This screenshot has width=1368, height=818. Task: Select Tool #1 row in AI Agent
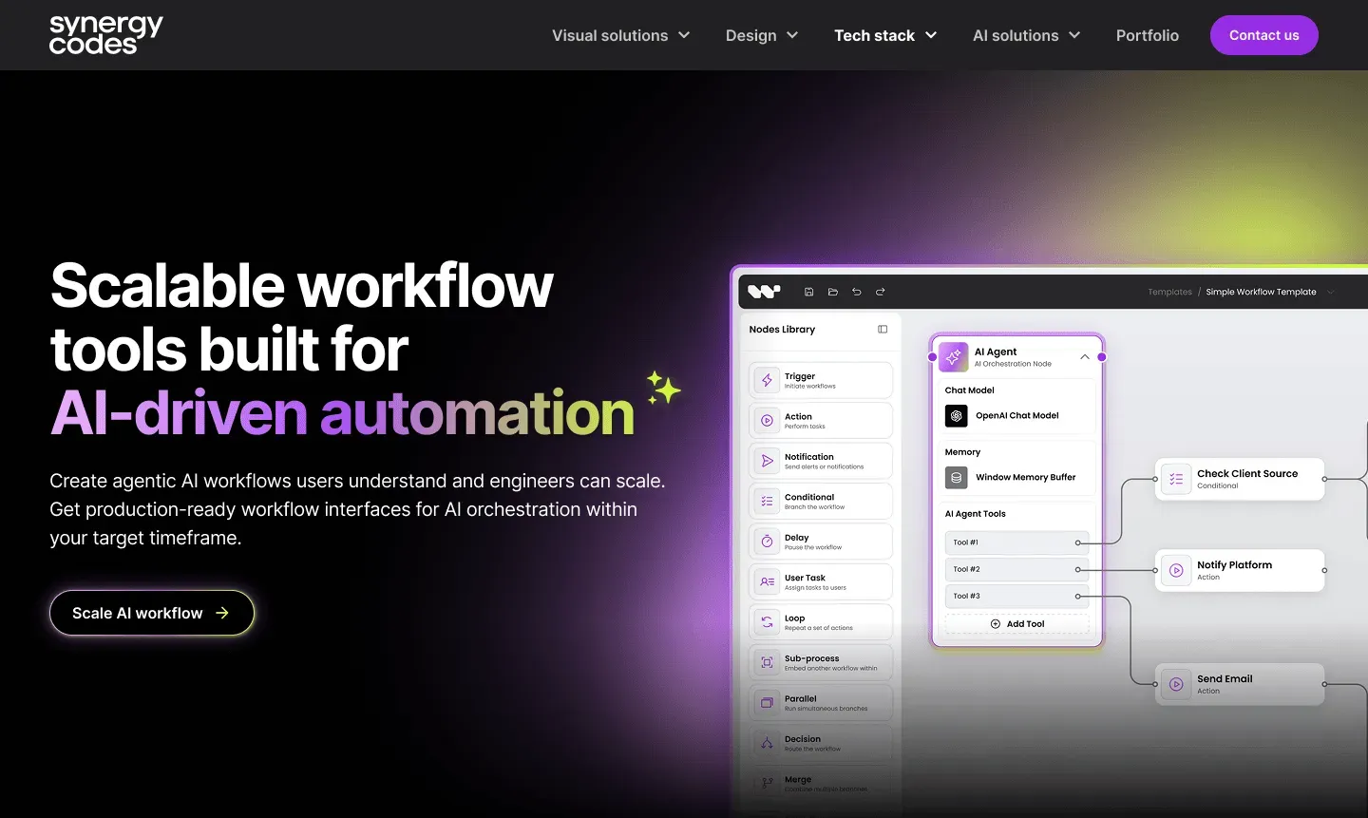pos(1016,542)
